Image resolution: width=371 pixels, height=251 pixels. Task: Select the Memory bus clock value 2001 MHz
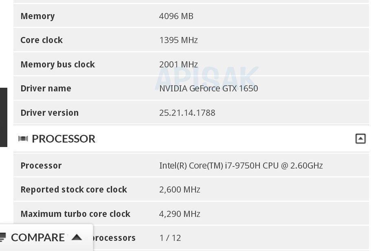coord(178,64)
